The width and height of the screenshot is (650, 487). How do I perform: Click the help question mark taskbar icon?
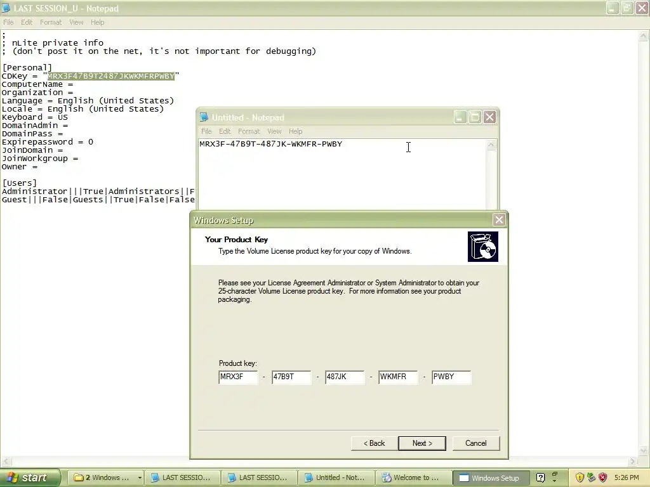[x=540, y=477]
